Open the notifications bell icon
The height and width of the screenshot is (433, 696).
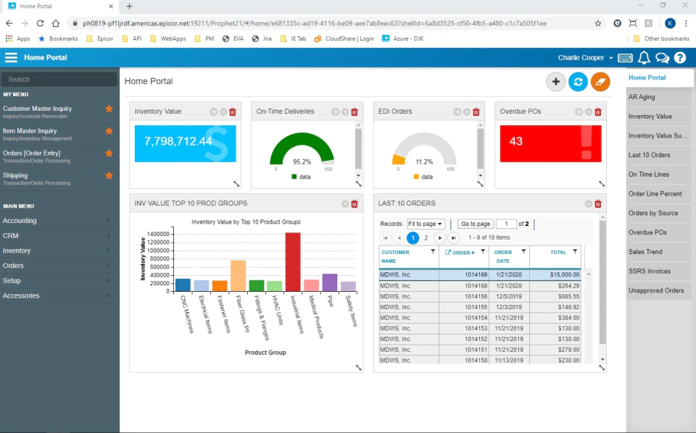click(x=644, y=58)
